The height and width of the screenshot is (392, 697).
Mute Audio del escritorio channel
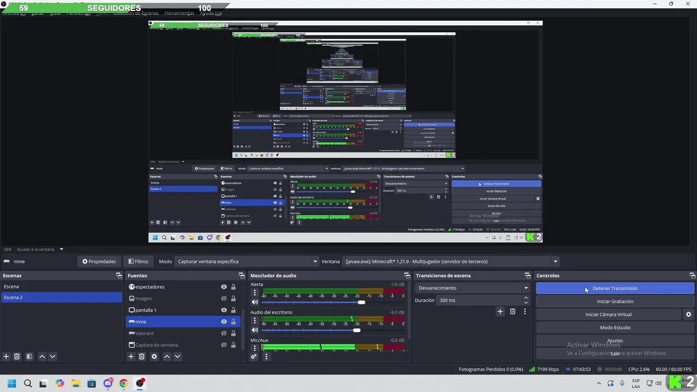[x=254, y=330]
